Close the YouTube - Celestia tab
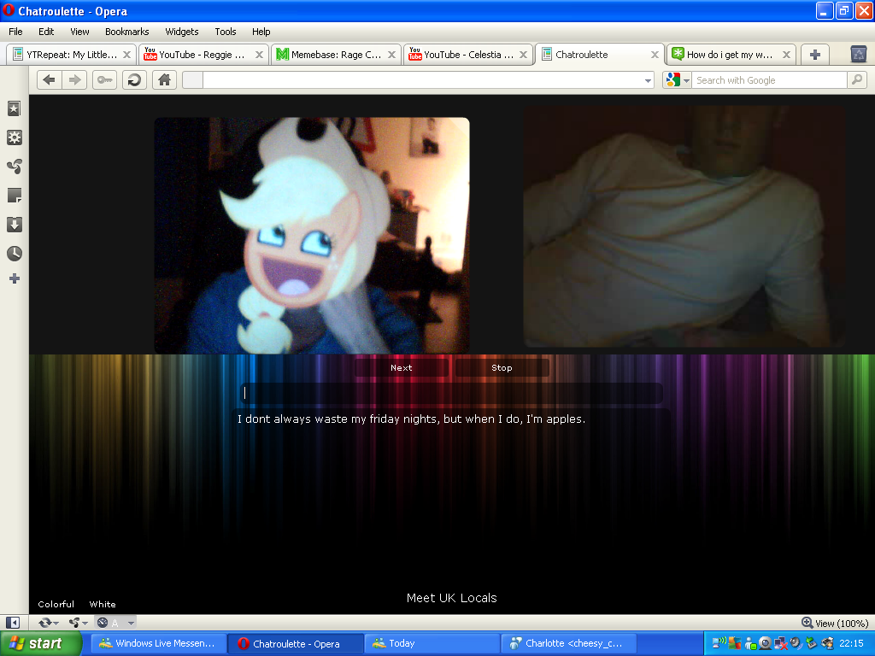This screenshot has width=875, height=656. tap(524, 55)
